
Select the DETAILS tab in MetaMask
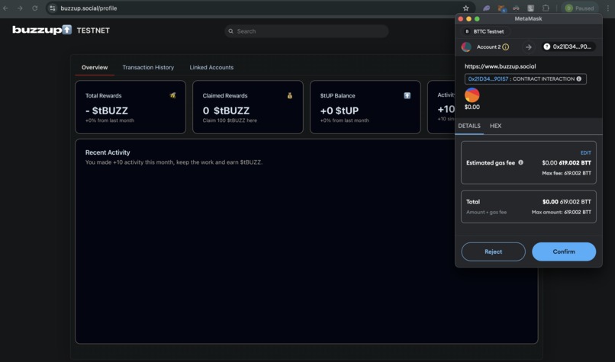click(469, 126)
